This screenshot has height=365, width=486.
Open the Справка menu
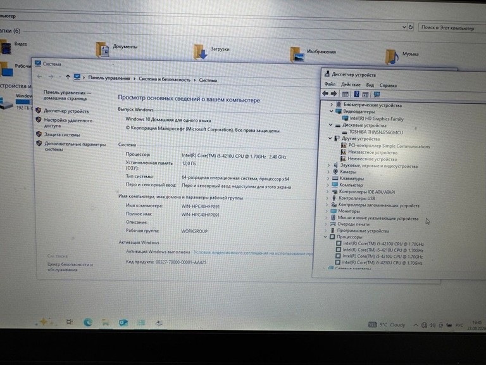[388, 85]
